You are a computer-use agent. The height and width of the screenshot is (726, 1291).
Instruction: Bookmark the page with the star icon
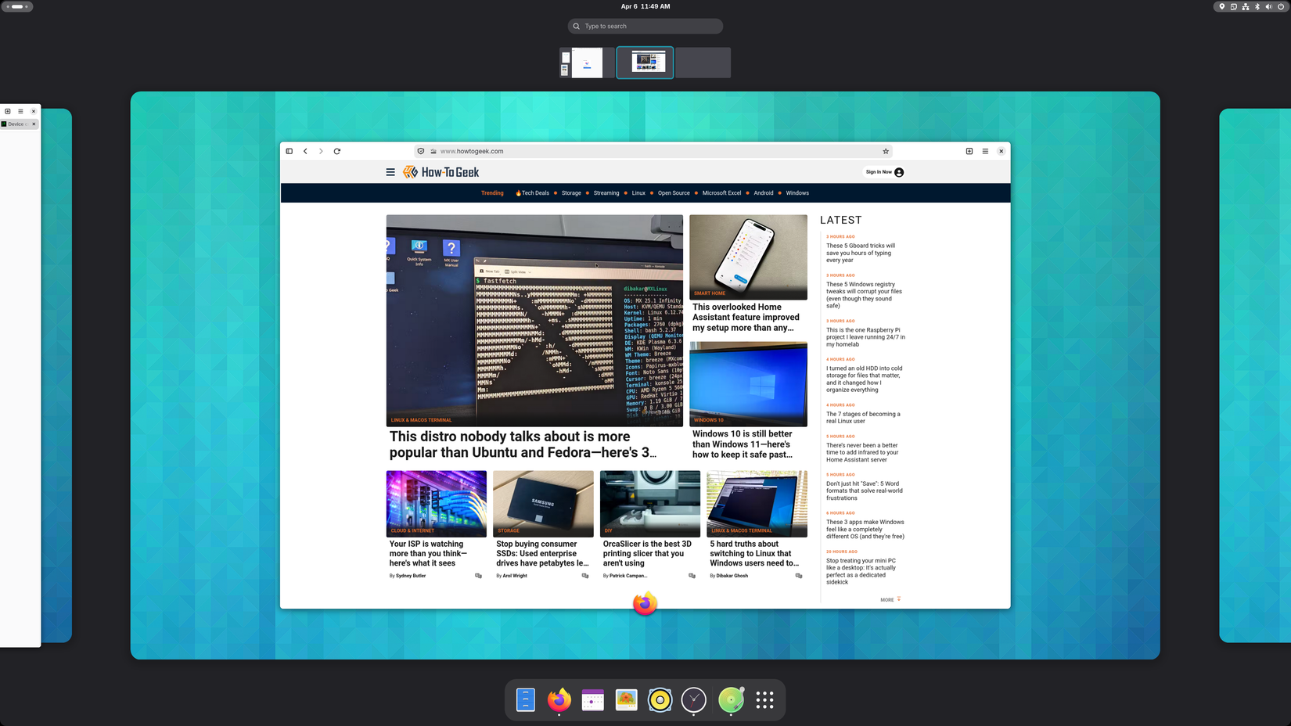pos(886,151)
